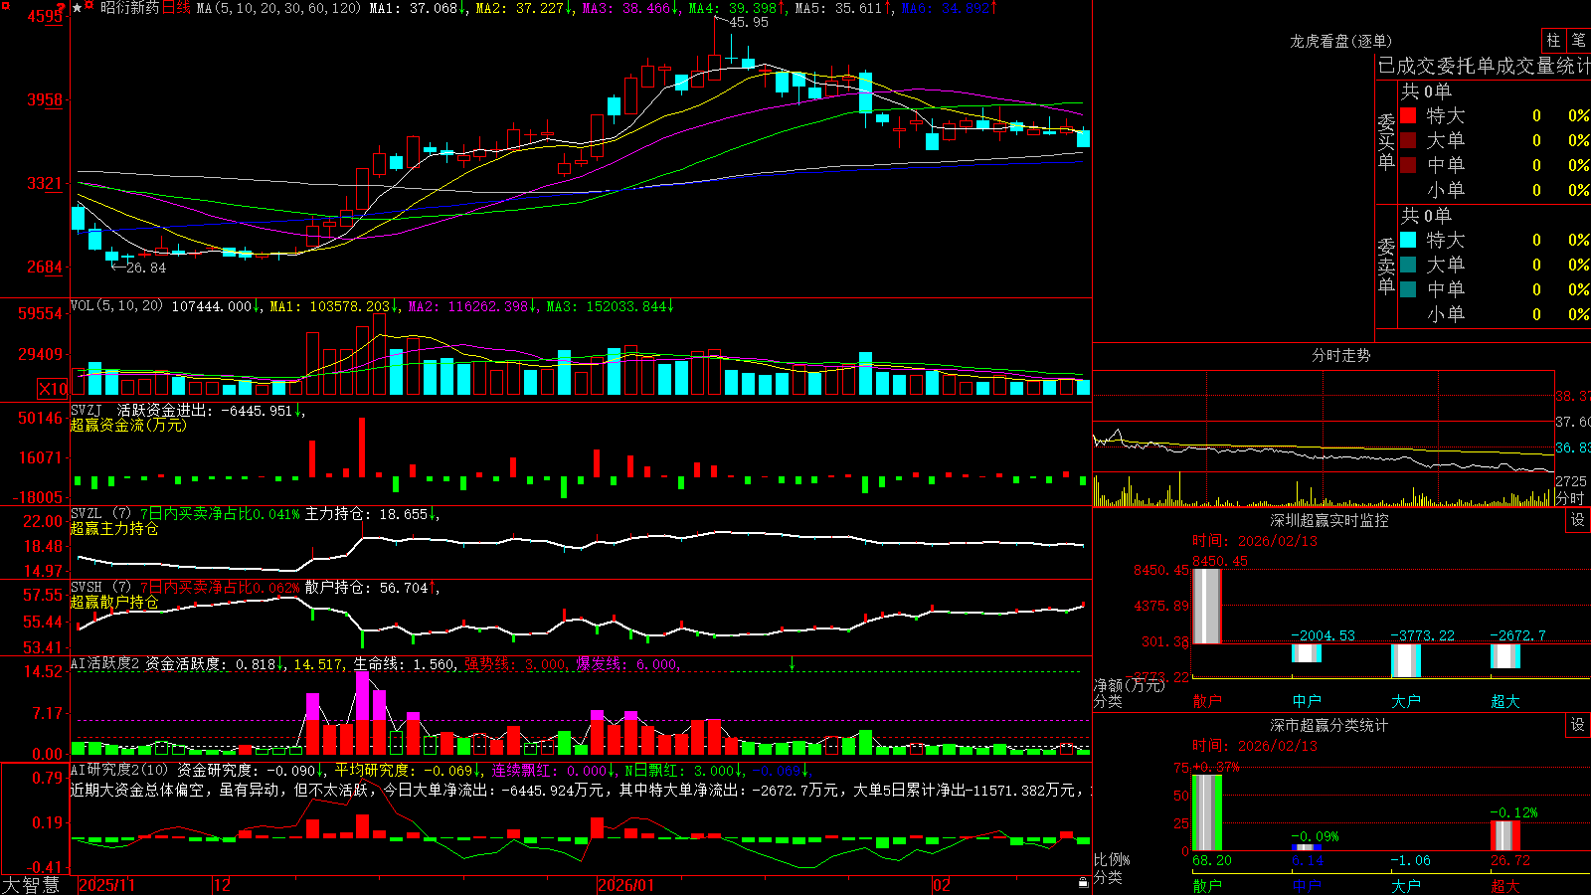Click the 12 month marker on the date axis
Image resolution: width=1591 pixels, height=895 pixels.
pos(223,885)
